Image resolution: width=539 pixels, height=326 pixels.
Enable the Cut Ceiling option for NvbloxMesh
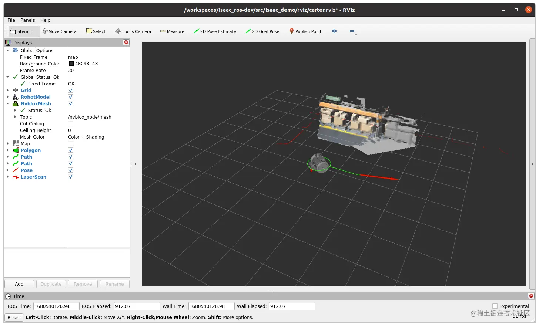click(x=70, y=123)
